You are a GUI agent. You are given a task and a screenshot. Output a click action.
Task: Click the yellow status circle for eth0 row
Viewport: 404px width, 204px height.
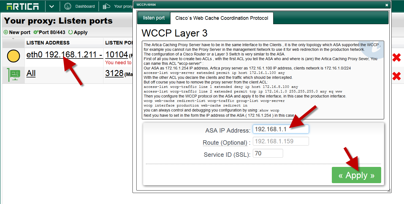coord(13,56)
